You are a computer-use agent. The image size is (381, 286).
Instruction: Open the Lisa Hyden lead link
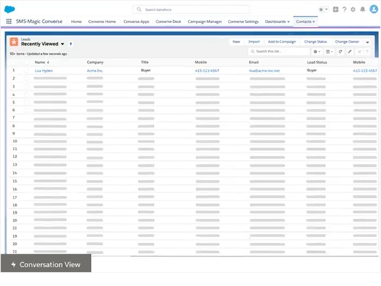point(44,71)
